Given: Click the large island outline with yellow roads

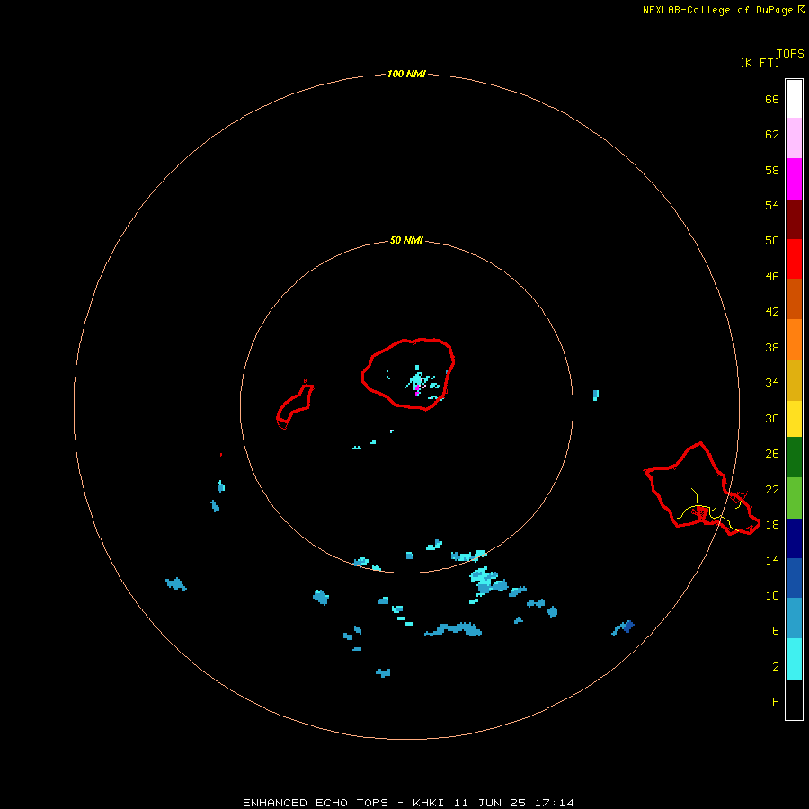Looking at the screenshot, I should pos(702,489).
